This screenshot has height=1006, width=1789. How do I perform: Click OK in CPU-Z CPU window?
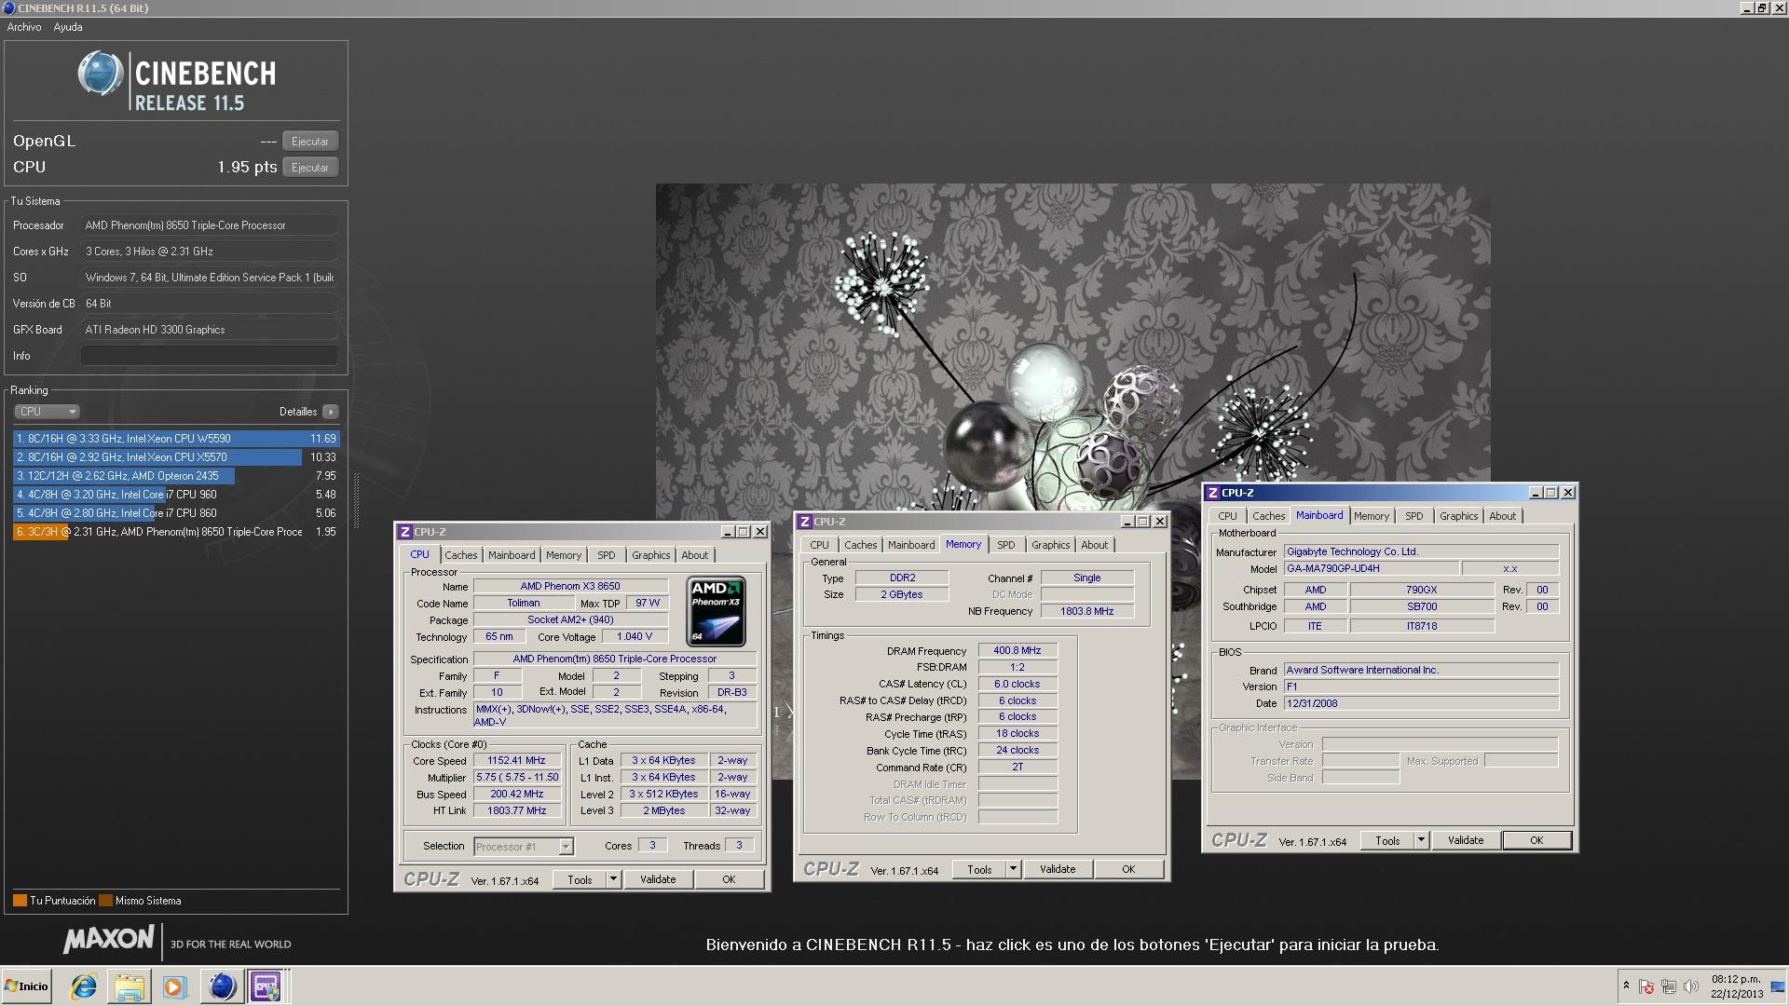pyautogui.click(x=729, y=879)
